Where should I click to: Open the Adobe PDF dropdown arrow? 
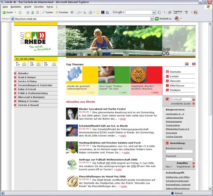181,19
